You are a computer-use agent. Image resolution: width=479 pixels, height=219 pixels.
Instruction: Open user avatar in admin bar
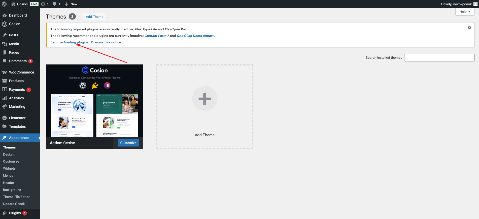click(x=475, y=4)
